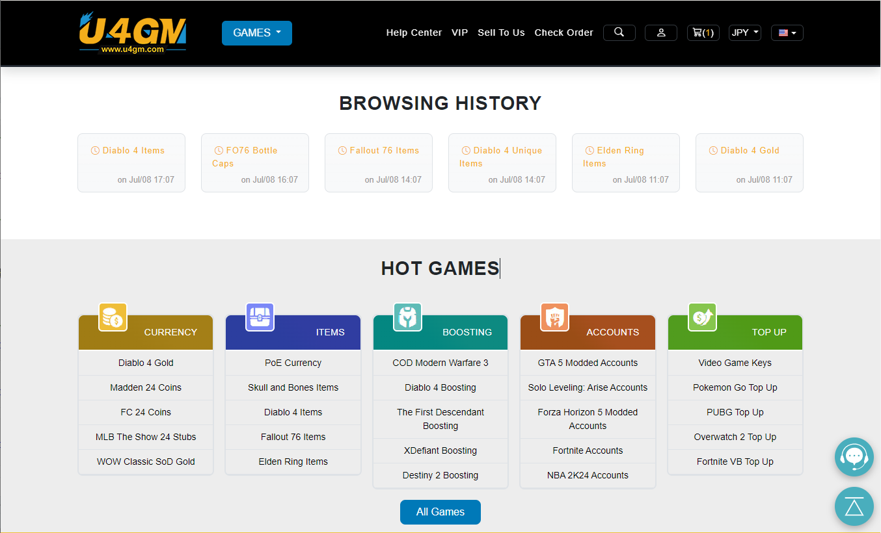This screenshot has width=881, height=533.
Task: Open the shopping cart icon
Action: pyautogui.click(x=703, y=32)
